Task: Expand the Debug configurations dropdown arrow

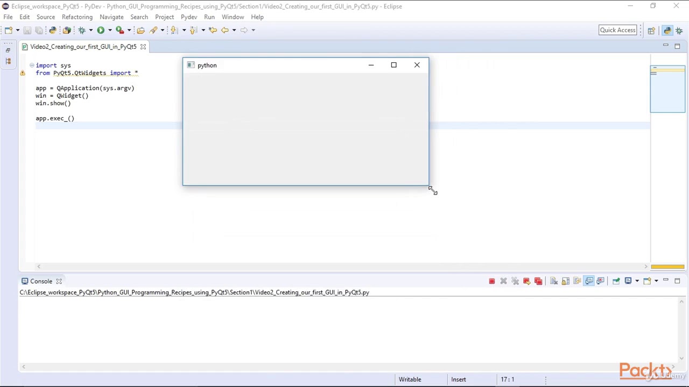Action: [90, 30]
